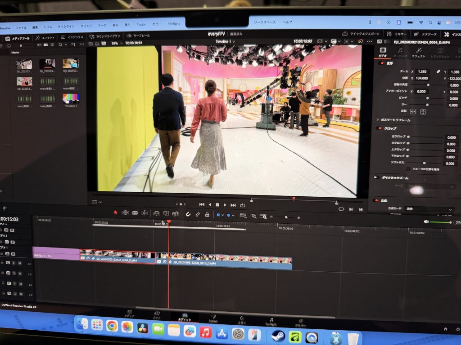This screenshot has height=345, width=461.
Task: Open the Fairlight page at bottom bar
Action: point(271,321)
